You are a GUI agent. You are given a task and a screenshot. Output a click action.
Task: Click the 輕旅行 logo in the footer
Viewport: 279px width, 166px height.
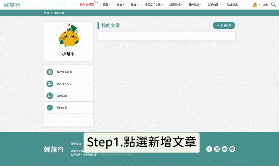click(54, 149)
